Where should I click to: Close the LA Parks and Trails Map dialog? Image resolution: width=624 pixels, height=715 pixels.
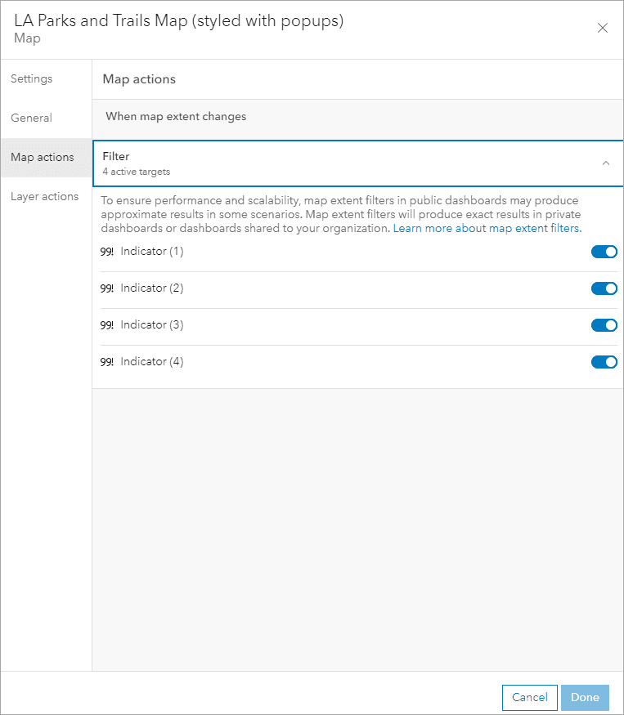pos(603,28)
